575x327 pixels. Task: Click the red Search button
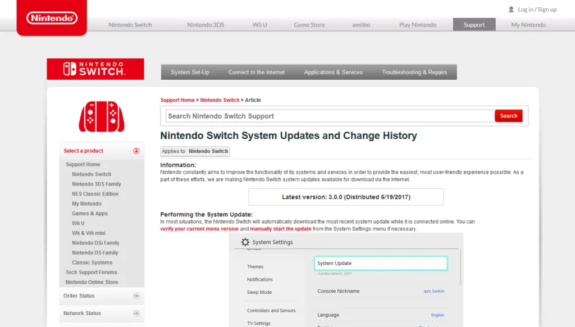[x=509, y=116]
